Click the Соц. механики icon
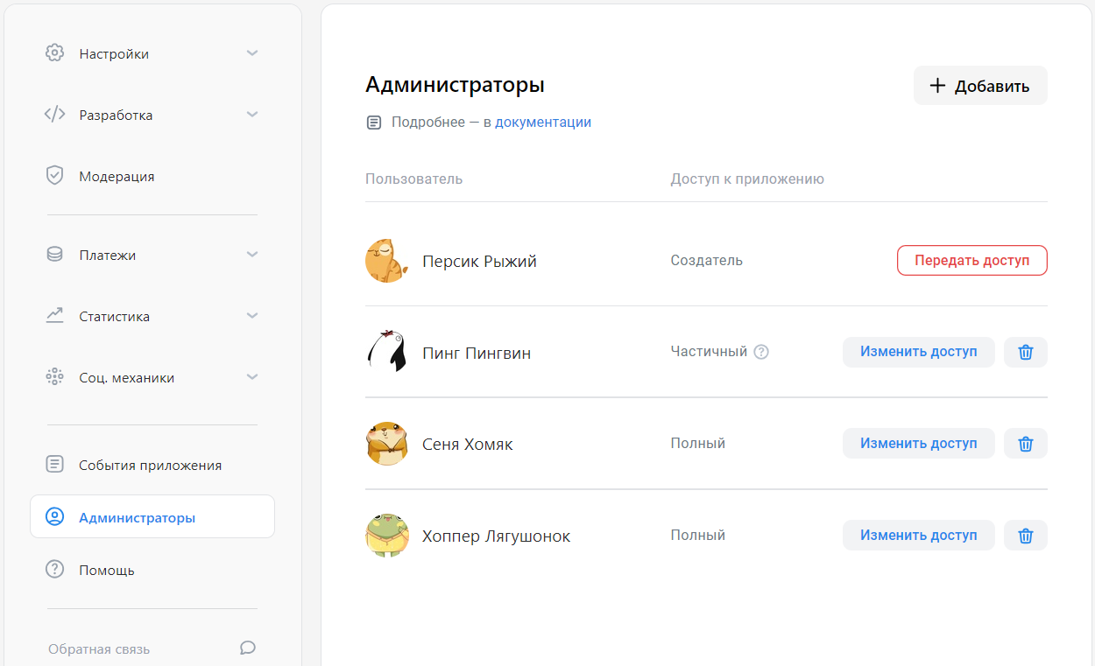This screenshot has height=666, width=1095. (x=54, y=377)
